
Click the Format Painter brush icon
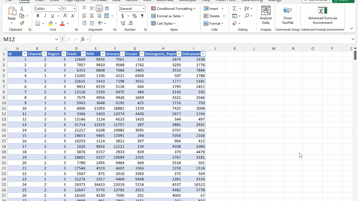(x=22, y=23)
